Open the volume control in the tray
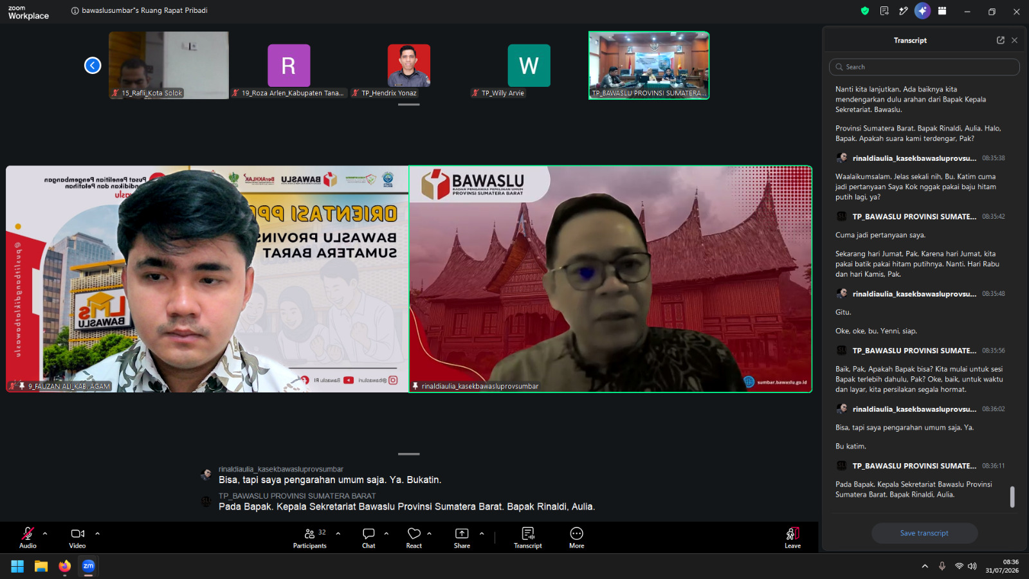 click(972, 566)
